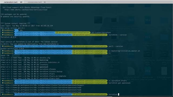The height and width of the screenshot is (97, 173).
Task: Click the 'inventory' file entry
Action: pos(44,65)
